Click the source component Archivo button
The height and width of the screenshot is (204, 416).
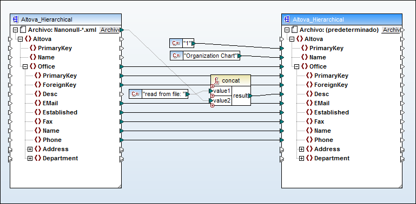pyautogui.click(x=109, y=30)
